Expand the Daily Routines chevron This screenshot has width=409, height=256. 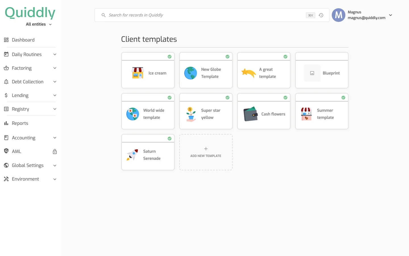coord(55,54)
